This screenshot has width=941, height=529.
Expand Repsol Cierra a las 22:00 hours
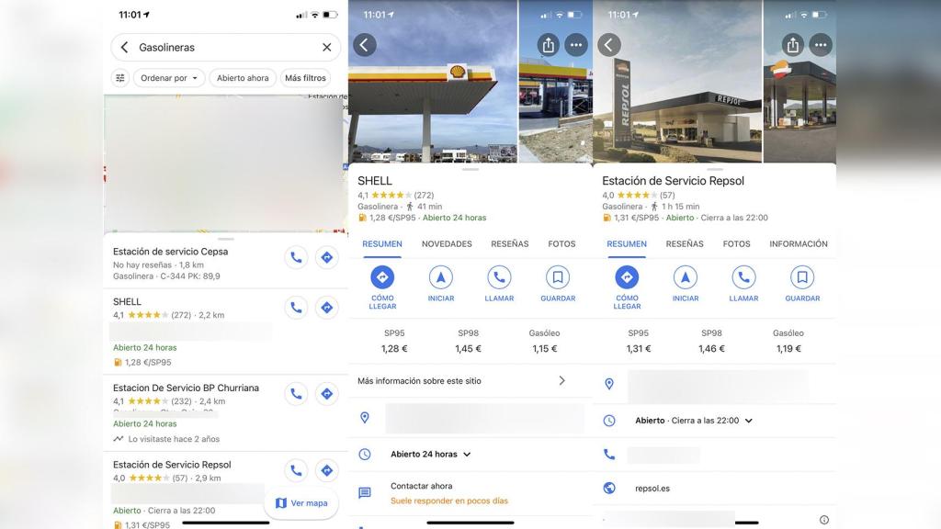[694, 421]
